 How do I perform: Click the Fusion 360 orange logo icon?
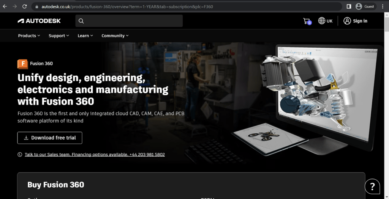click(22, 64)
